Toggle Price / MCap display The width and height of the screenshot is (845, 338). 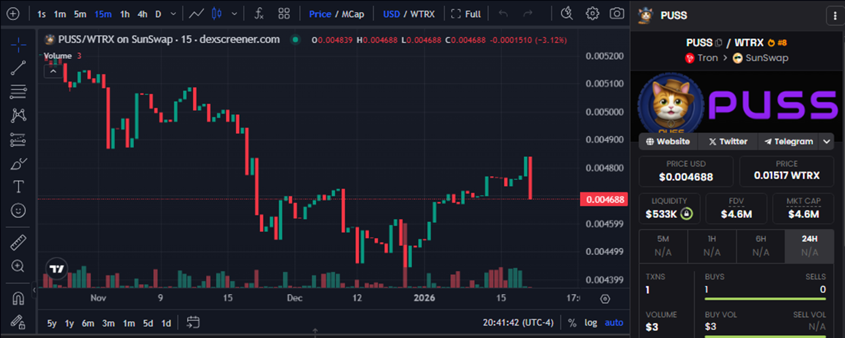[336, 14]
